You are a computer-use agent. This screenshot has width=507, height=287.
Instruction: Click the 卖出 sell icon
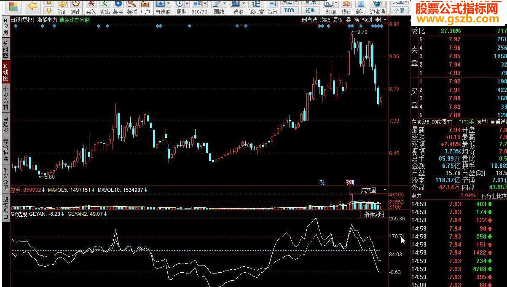[105, 7]
